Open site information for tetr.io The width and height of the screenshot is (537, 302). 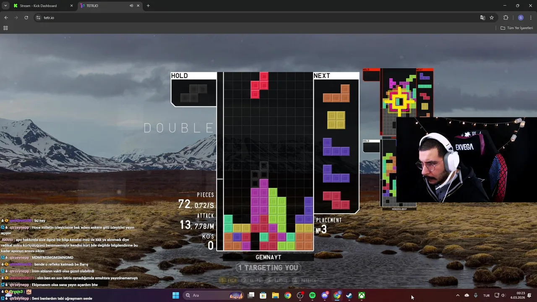38,18
